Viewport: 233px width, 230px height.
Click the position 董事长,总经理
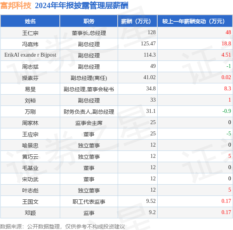[x=89, y=33]
